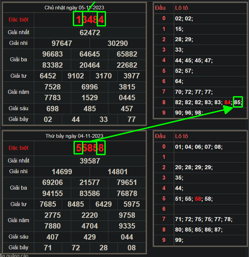Click fourth prize number 5975

(x=132, y=204)
